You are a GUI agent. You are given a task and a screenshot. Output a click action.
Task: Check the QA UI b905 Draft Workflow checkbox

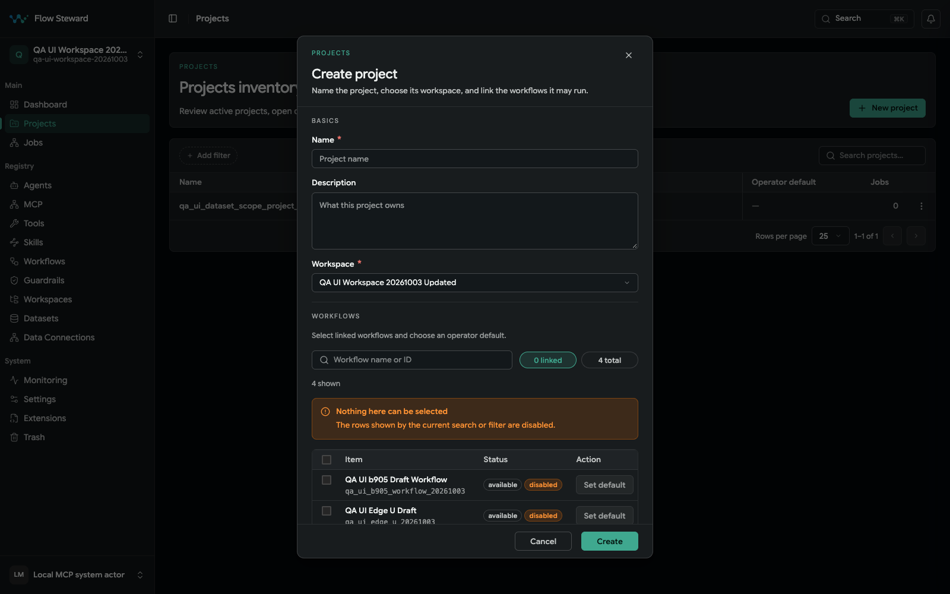pos(327,480)
